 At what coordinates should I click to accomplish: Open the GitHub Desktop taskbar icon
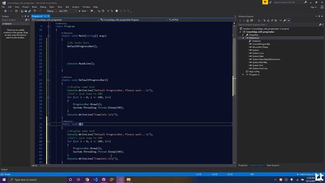click(104, 179)
